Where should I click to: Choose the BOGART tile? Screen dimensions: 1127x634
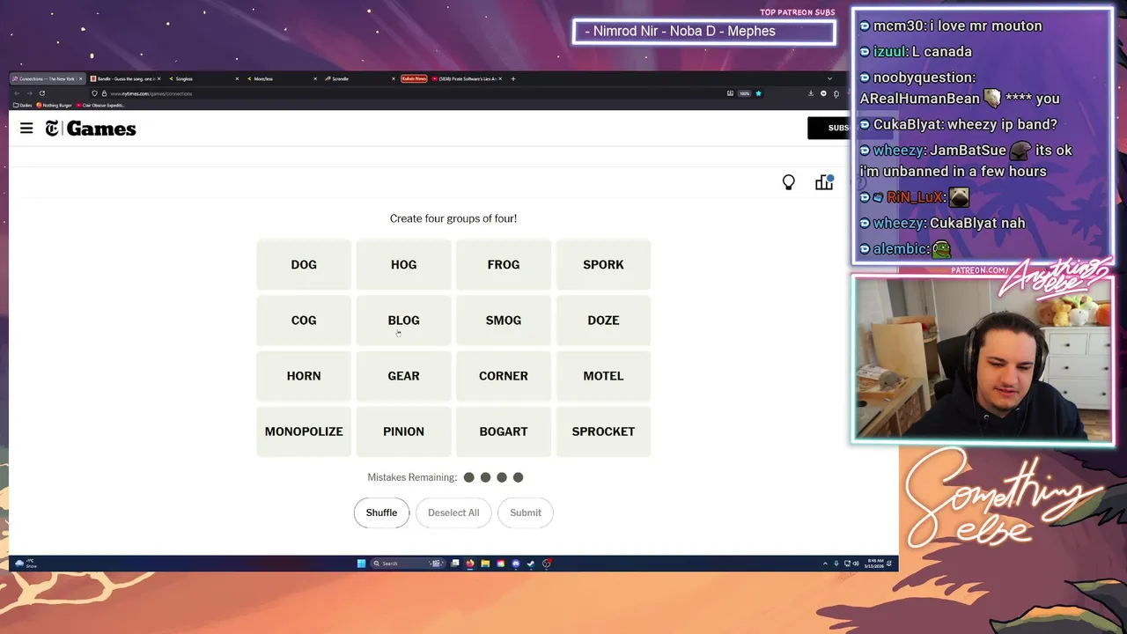pos(504,431)
